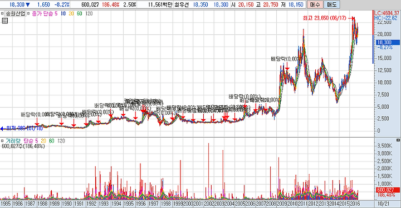
Task: Click the 배당락(0.00%) marker above 2009
Action: click(x=286, y=59)
